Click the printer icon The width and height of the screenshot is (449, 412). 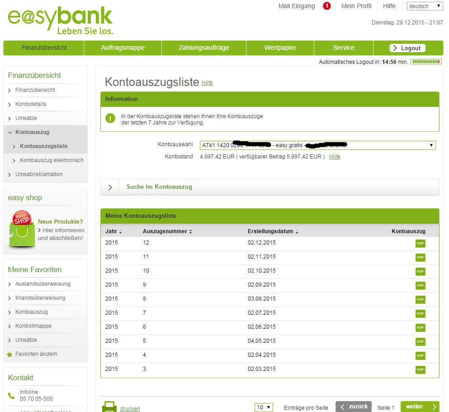[109, 407]
